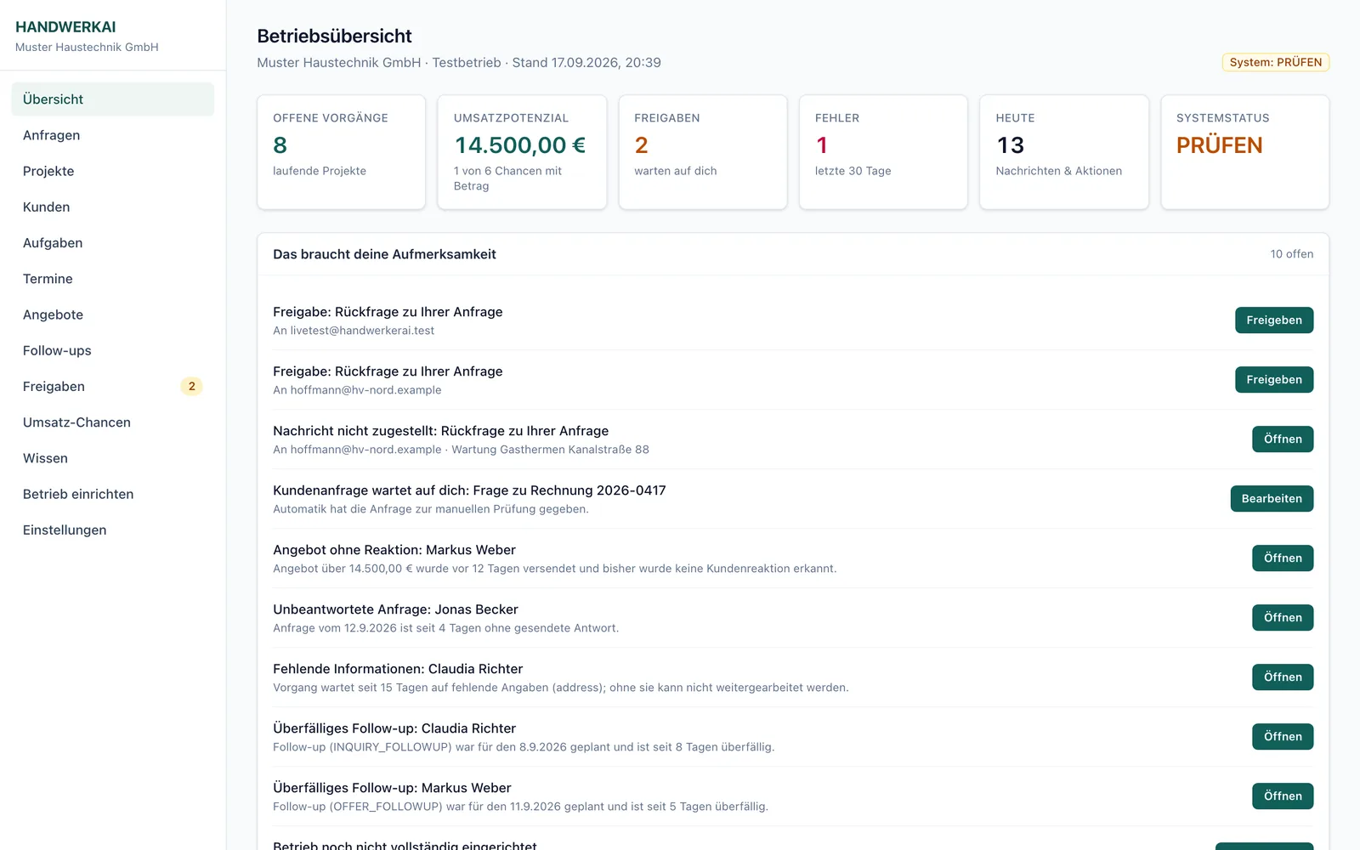Viewport: 1360px width, 850px height.
Task: Öffnen the Nachricht nicht zugestellt entry
Action: [x=1283, y=439]
